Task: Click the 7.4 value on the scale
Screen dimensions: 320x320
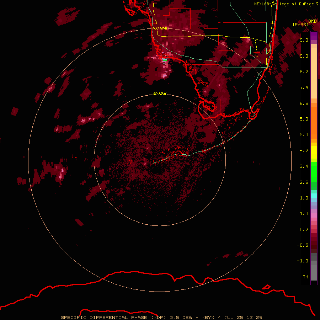Action: pyautogui.click(x=304, y=87)
